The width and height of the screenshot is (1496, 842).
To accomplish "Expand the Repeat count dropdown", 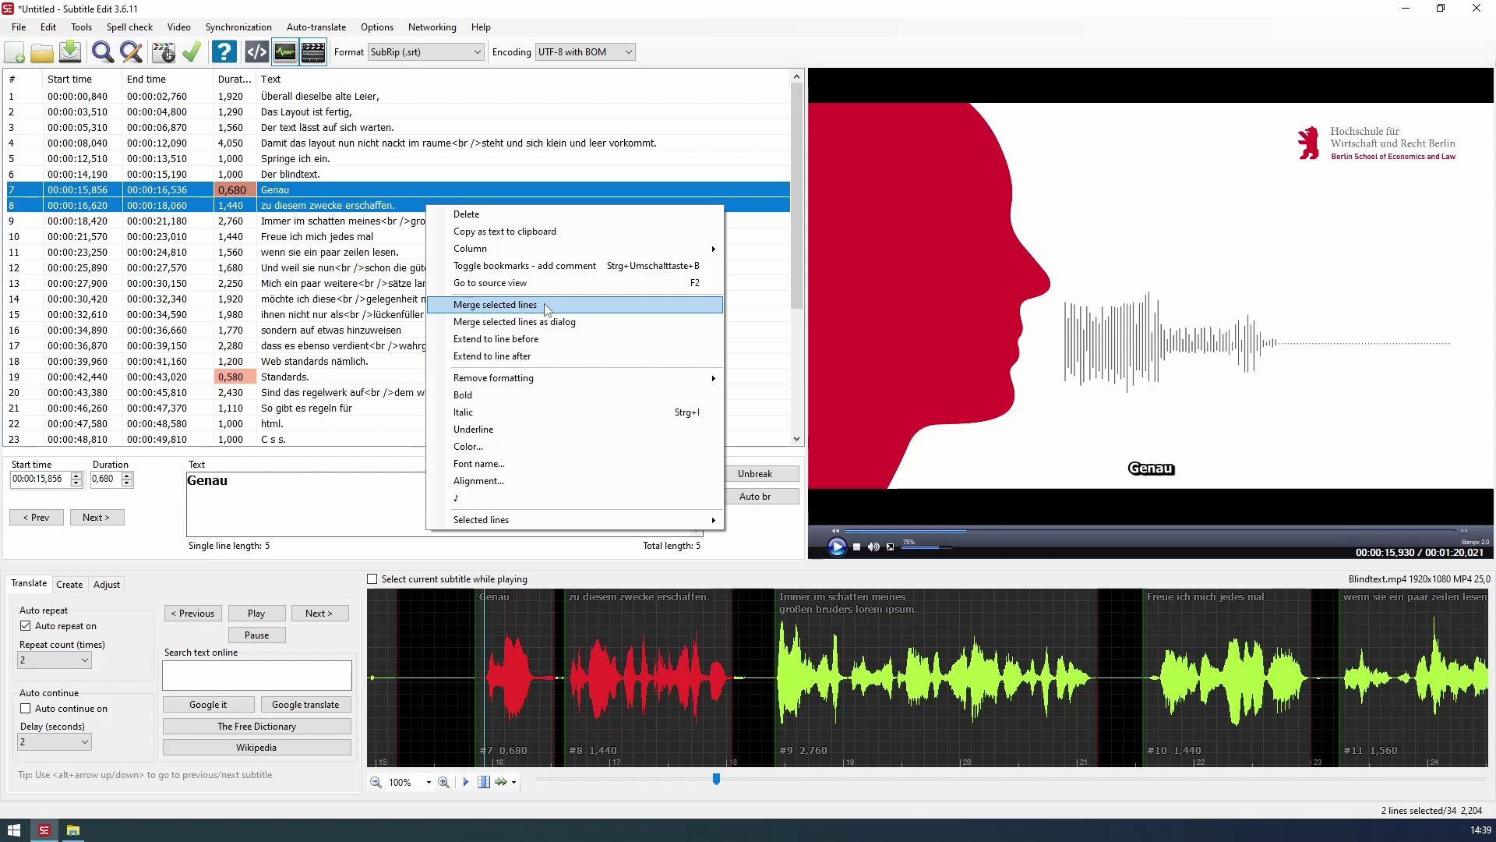I will 55,660.
